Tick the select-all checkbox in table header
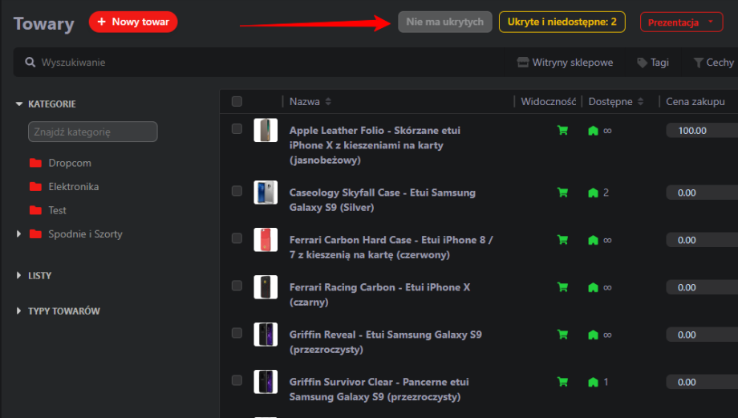 (x=237, y=101)
